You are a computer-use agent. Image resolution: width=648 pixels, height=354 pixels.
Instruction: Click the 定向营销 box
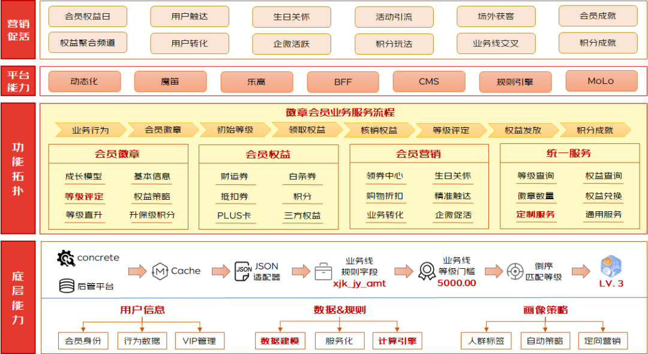[x=602, y=341]
